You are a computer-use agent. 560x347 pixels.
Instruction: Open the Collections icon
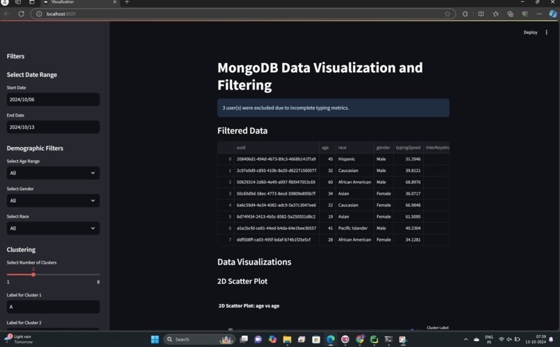tap(510, 14)
